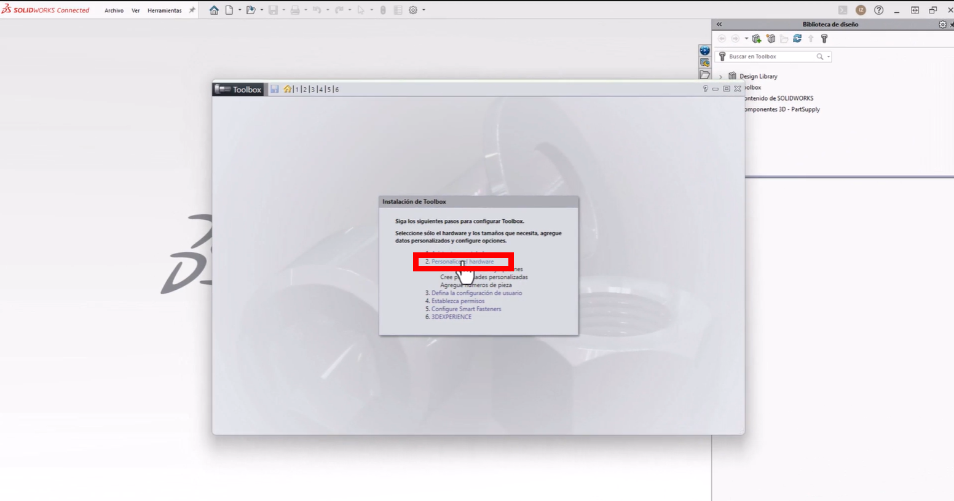Open the Herramientas menu
954x501 pixels.
(164, 10)
